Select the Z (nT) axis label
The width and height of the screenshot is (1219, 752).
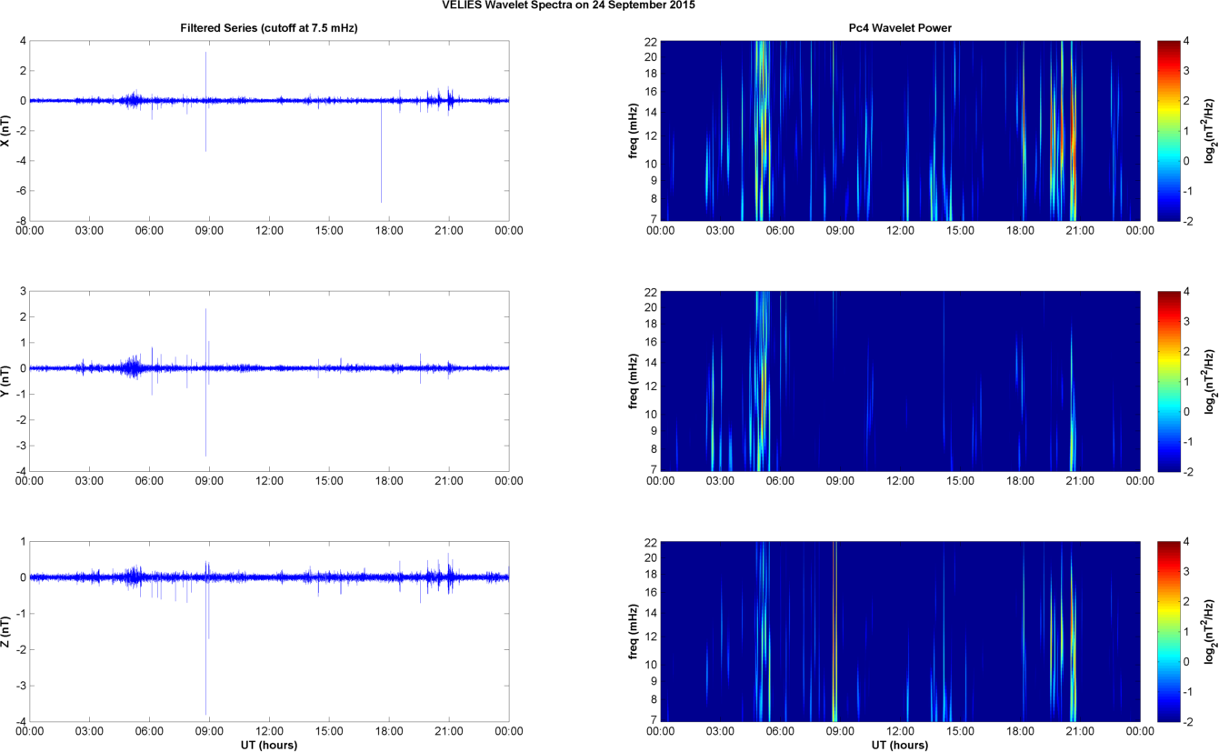point(7,631)
